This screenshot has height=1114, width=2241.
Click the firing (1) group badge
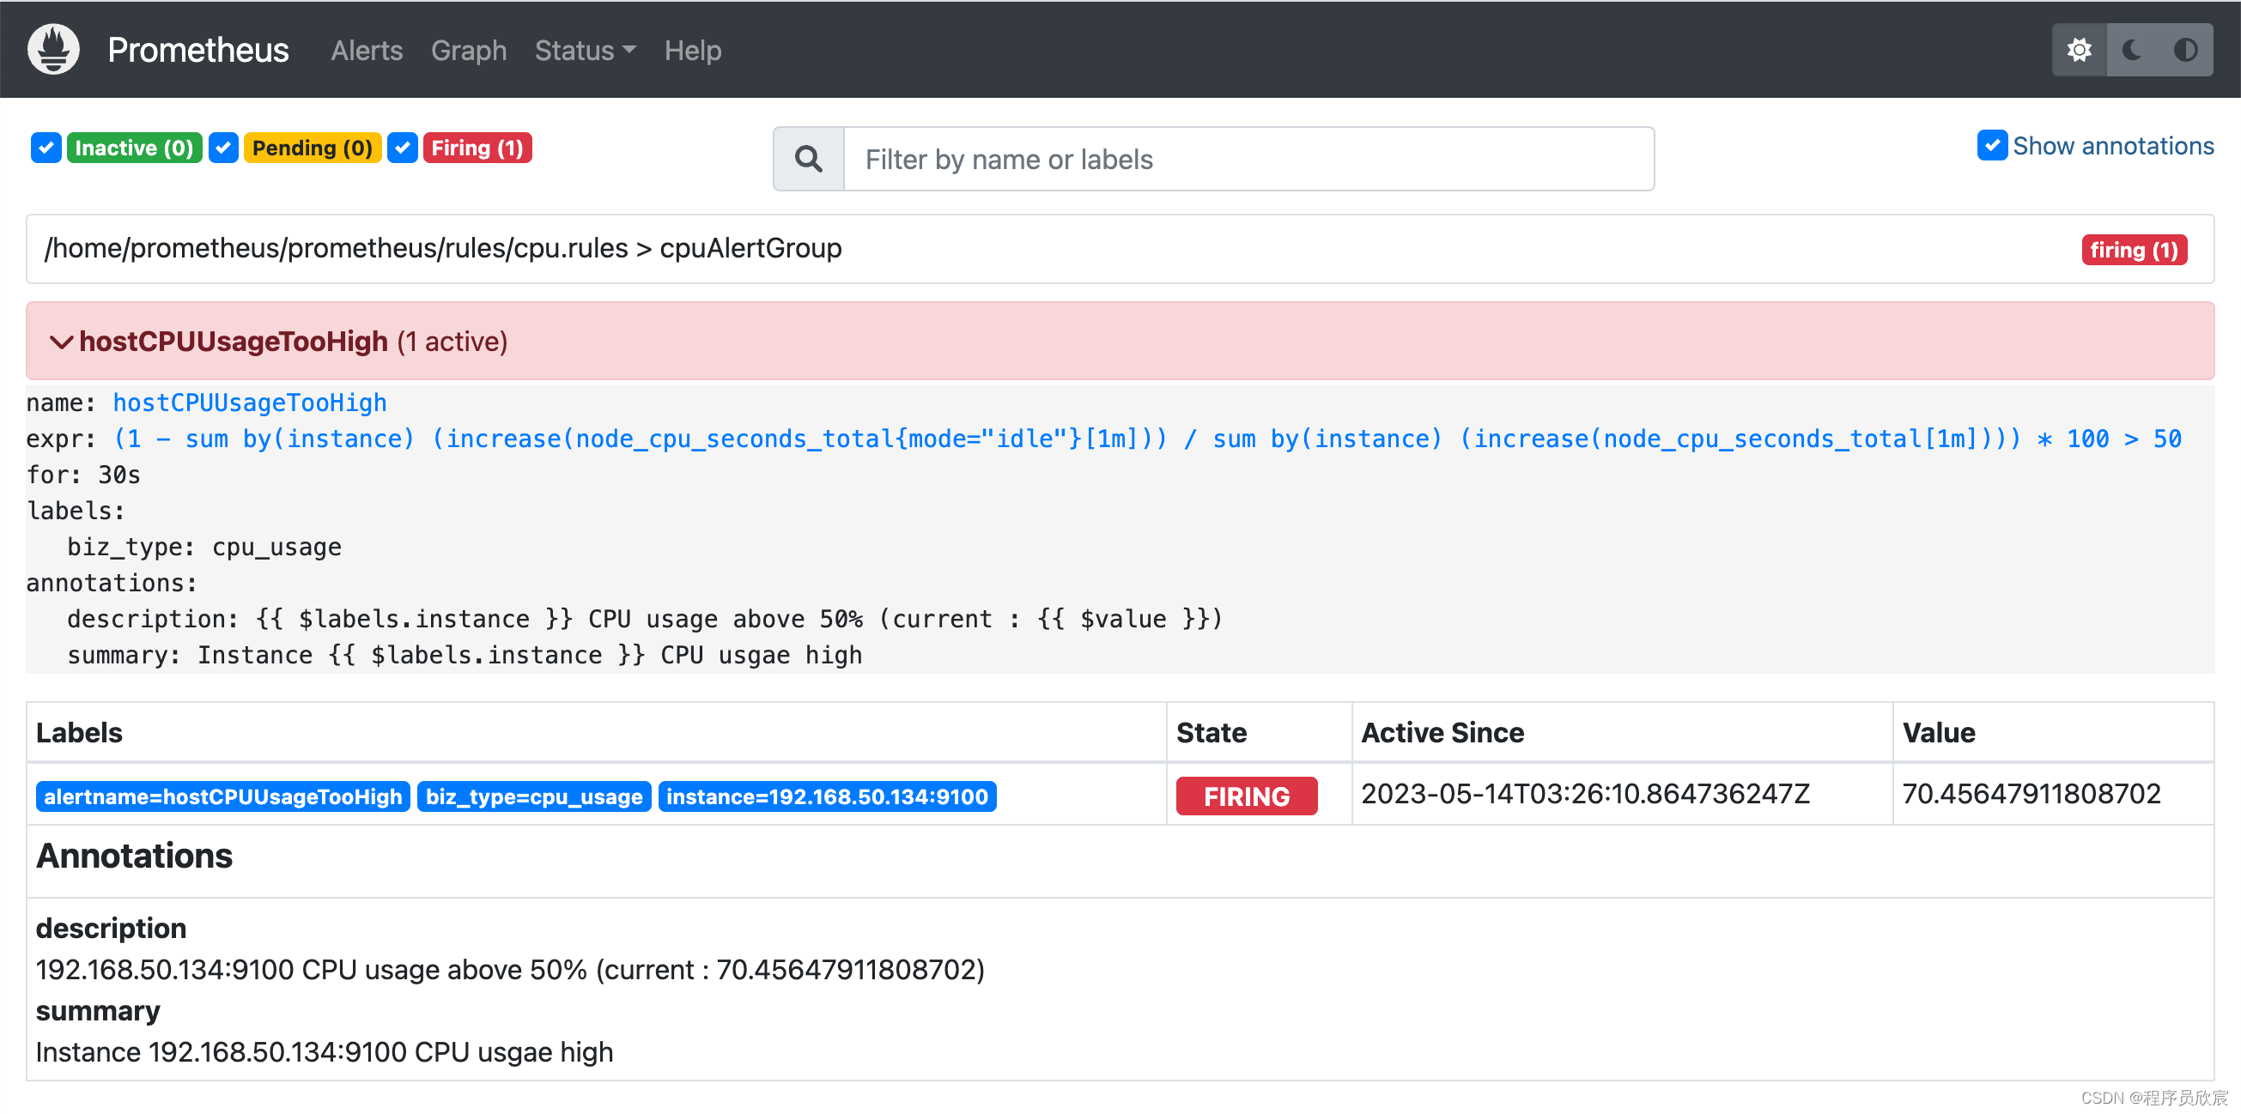coord(2133,250)
